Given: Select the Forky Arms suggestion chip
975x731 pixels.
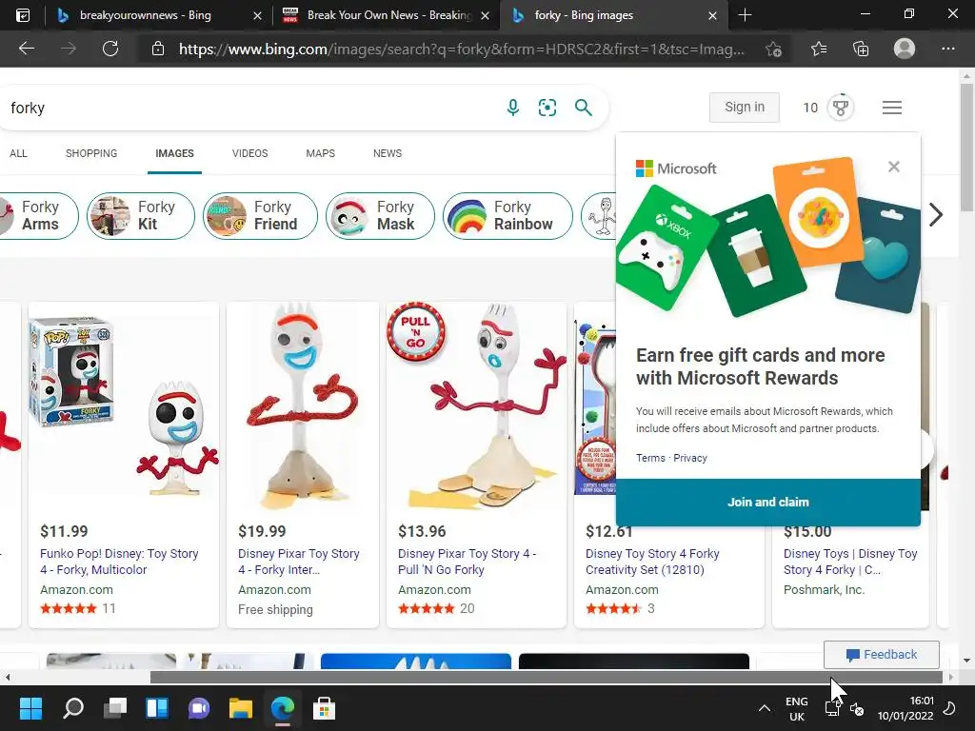Looking at the screenshot, I should [37, 216].
